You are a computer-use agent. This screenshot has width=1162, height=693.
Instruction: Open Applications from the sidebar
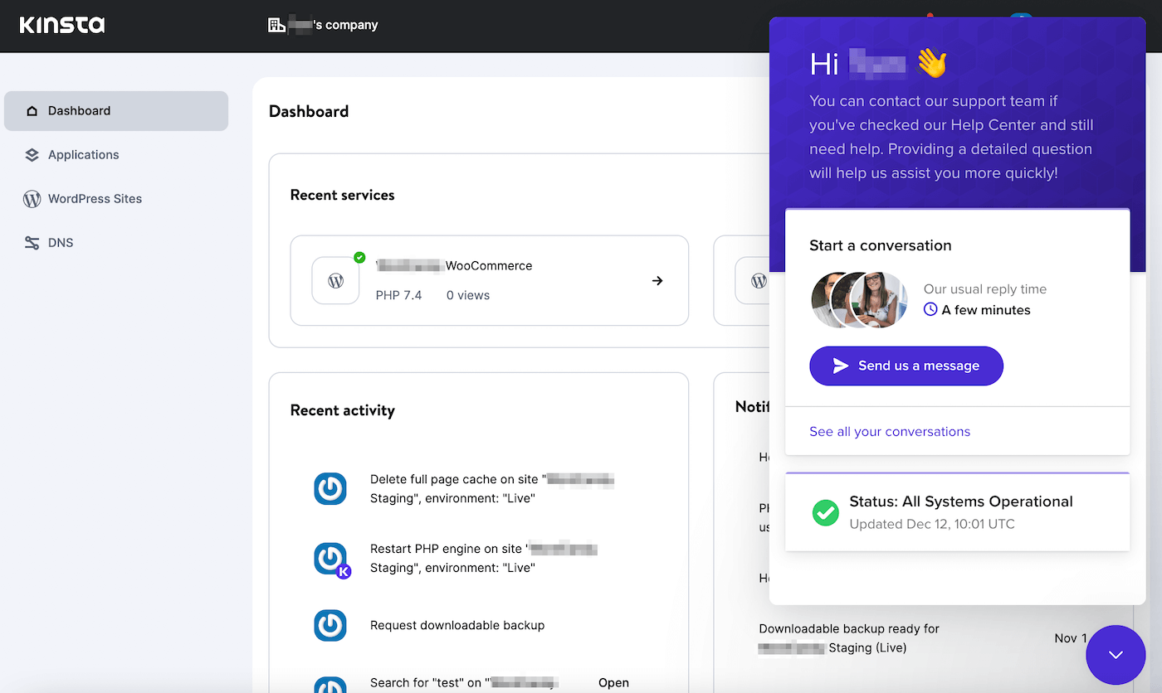point(83,155)
